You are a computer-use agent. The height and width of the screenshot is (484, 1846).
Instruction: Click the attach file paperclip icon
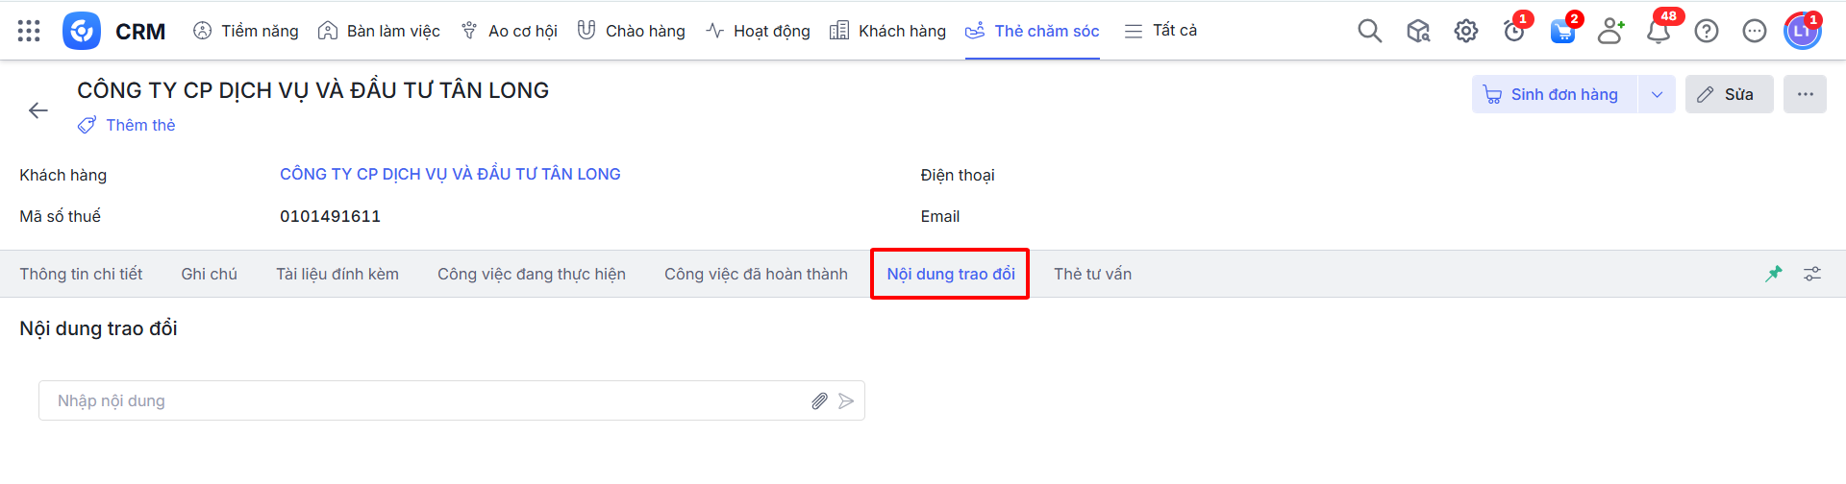click(819, 401)
